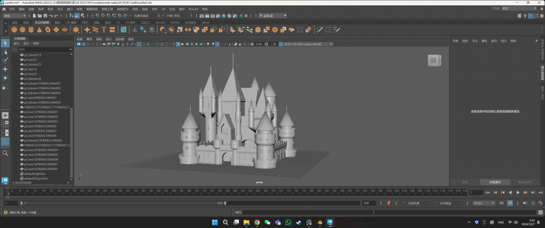Click the view cube in viewport

433,61
